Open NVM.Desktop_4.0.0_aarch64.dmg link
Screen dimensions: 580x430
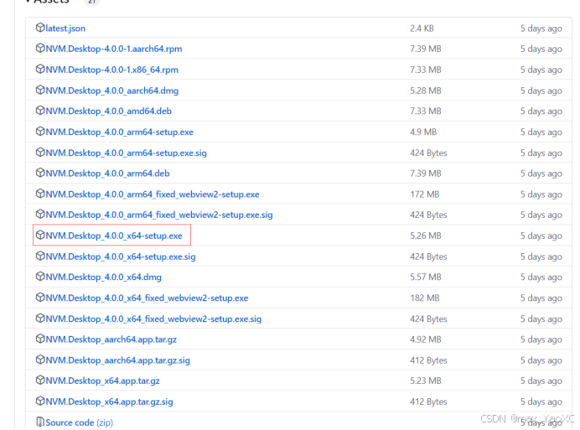pos(112,91)
